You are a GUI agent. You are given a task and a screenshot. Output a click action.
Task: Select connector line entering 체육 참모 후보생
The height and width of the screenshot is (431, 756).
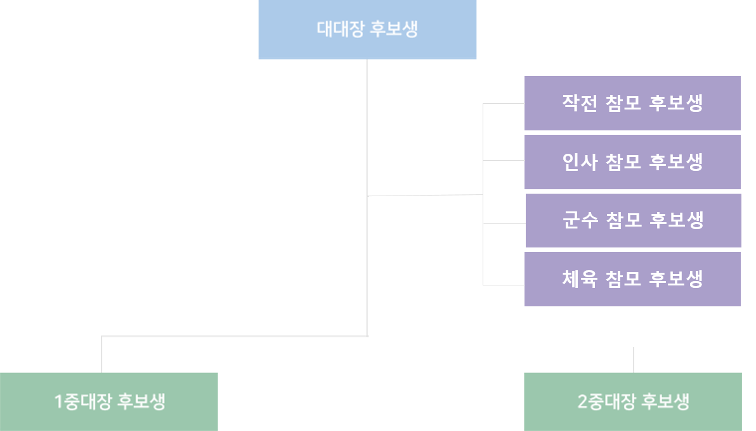tap(504, 285)
